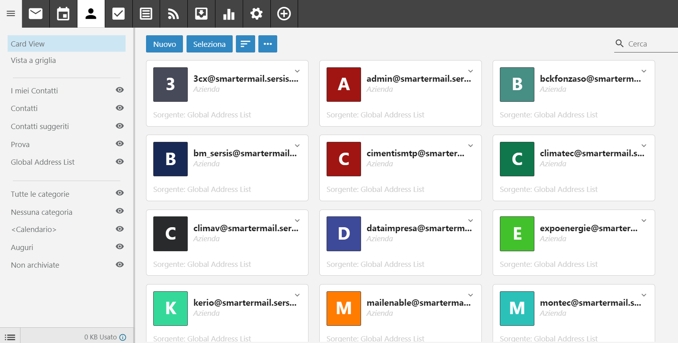Viewport: 678px width, 343px height.
Task: Open the three-dots more actions menu
Action: click(268, 44)
